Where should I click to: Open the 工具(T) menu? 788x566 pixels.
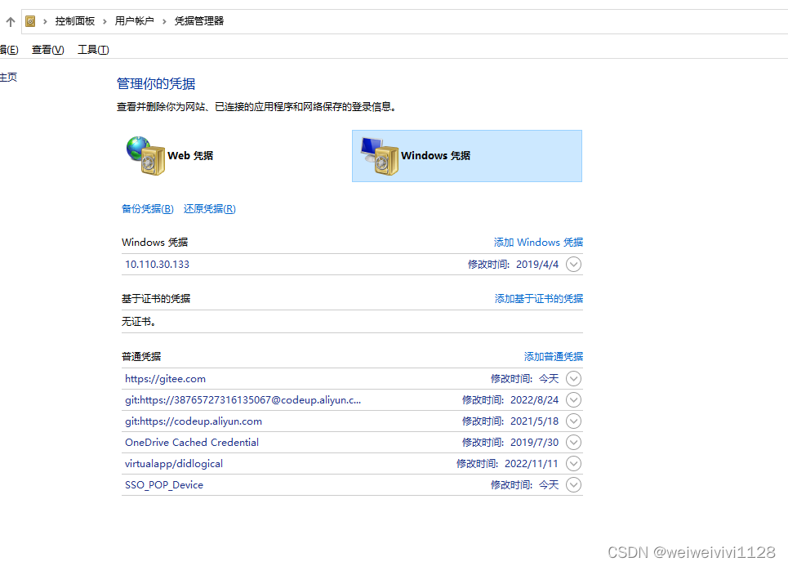pos(92,49)
